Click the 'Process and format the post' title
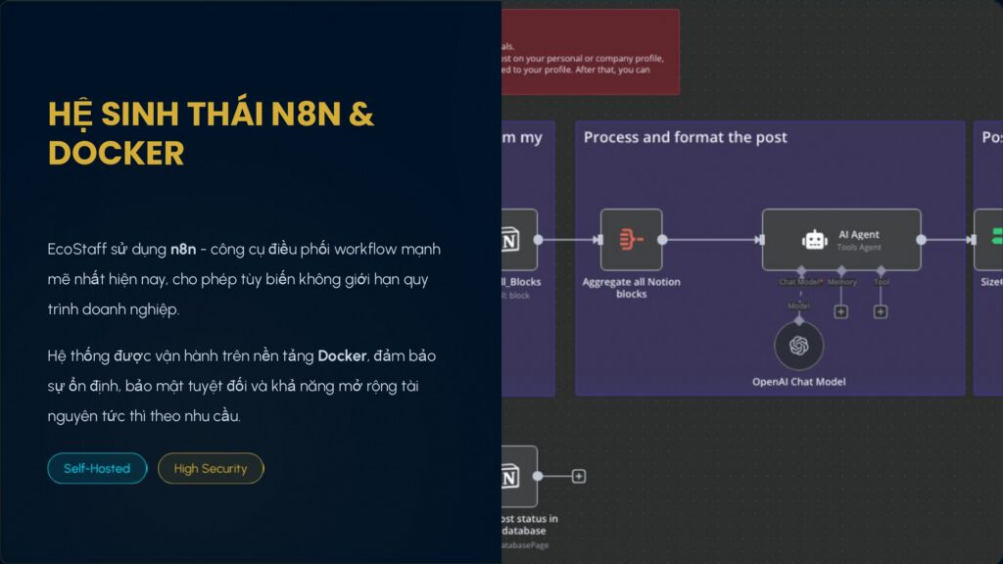This screenshot has height=564, width=1003. (x=685, y=137)
